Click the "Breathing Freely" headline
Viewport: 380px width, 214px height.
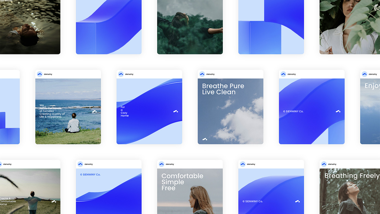(352, 176)
